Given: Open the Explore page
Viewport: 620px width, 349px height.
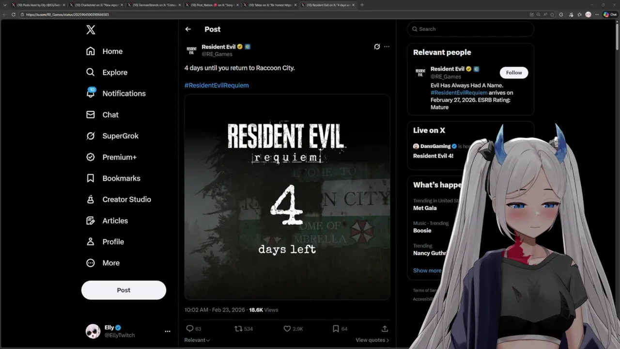Looking at the screenshot, I should tap(107, 72).
